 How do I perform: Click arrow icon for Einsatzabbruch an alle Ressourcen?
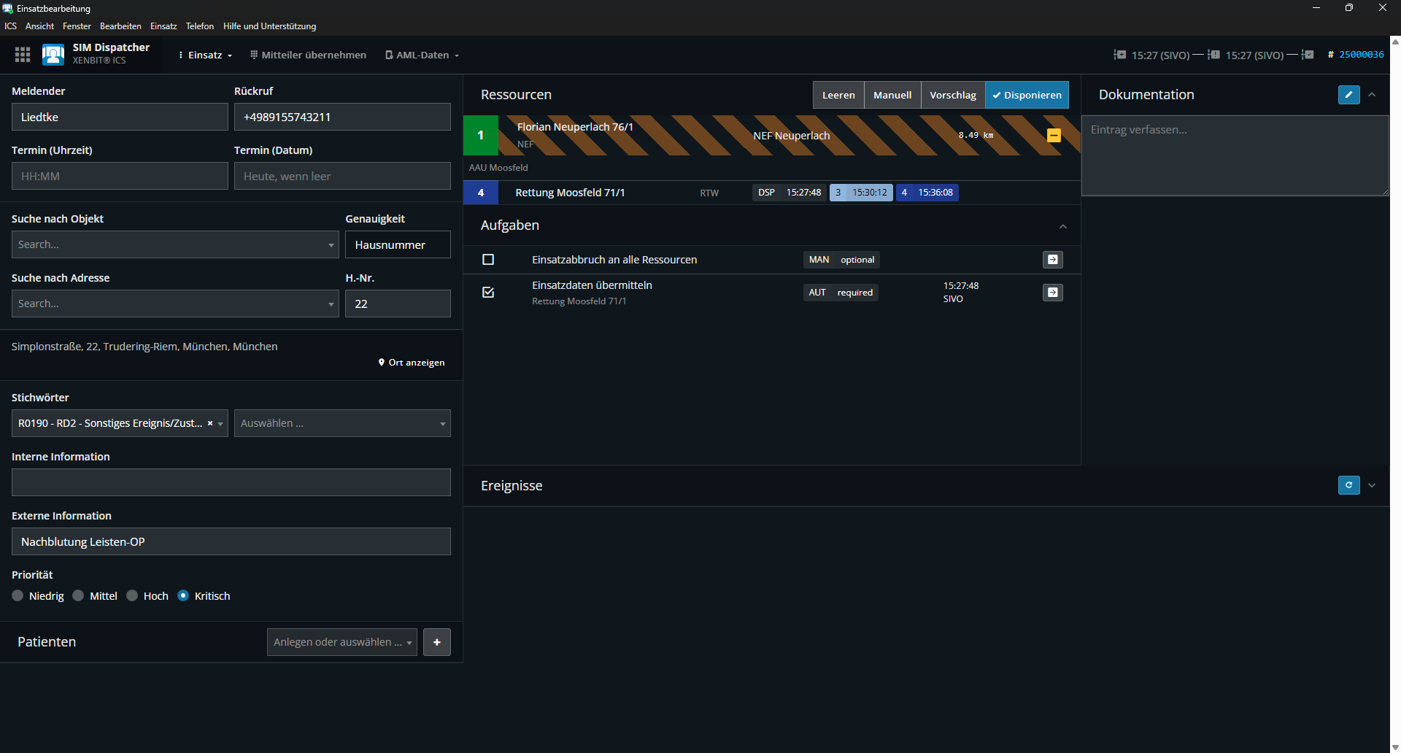pyautogui.click(x=1052, y=260)
